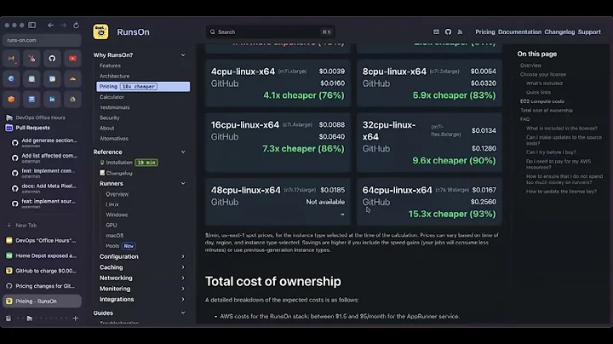Open the Architecture sidebar link
613x344 pixels.
tap(114, 77)
